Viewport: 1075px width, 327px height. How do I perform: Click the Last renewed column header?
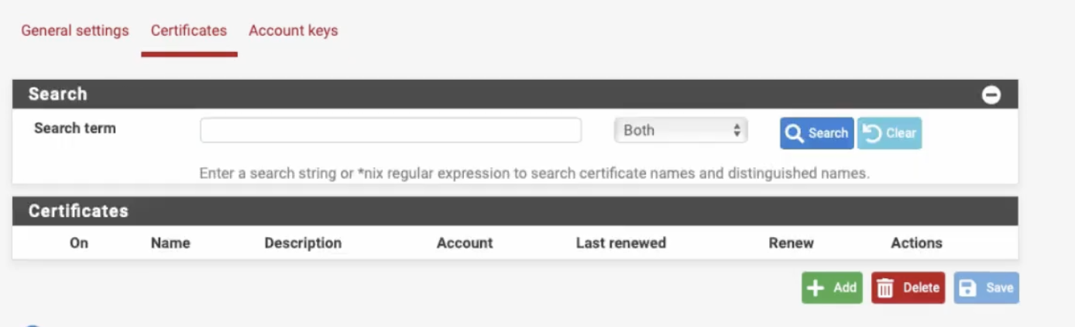coord(620,243)
